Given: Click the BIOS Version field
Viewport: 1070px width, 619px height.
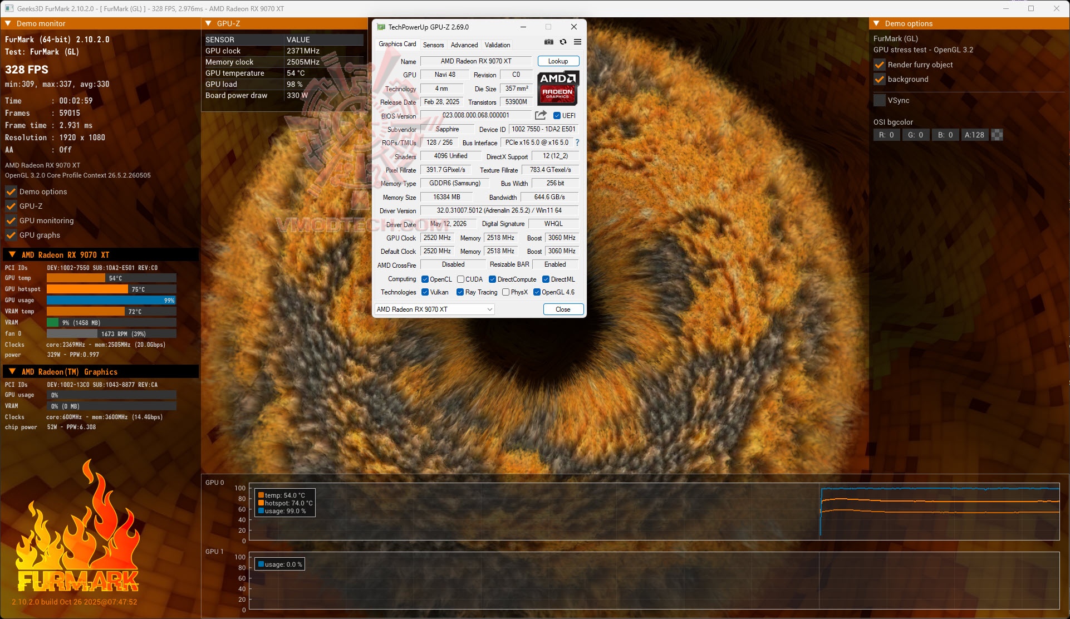Looking at the screenshot, I should coord(476,115).
